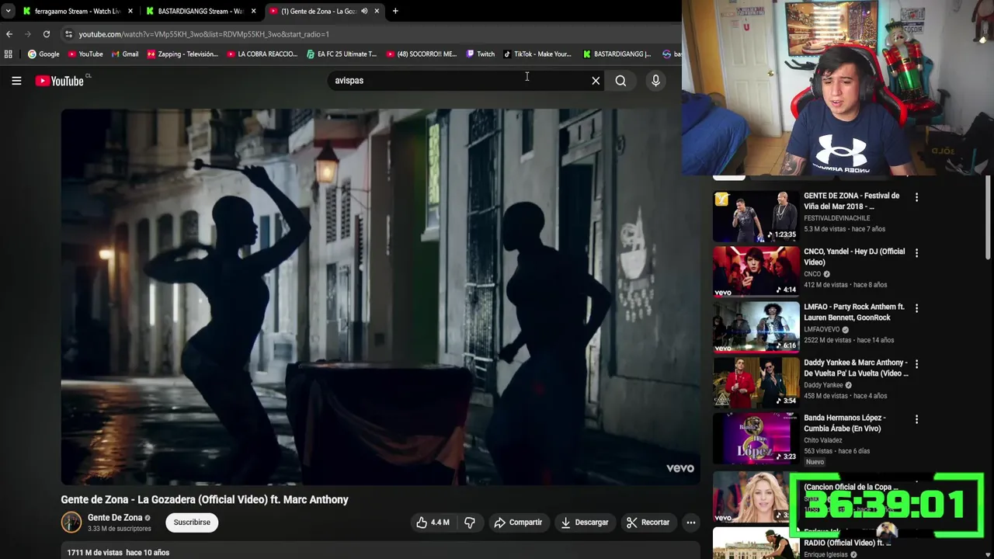Go to YouTube home via logo
This screenshot has height=559, width=994.
(x=60, y=81)
